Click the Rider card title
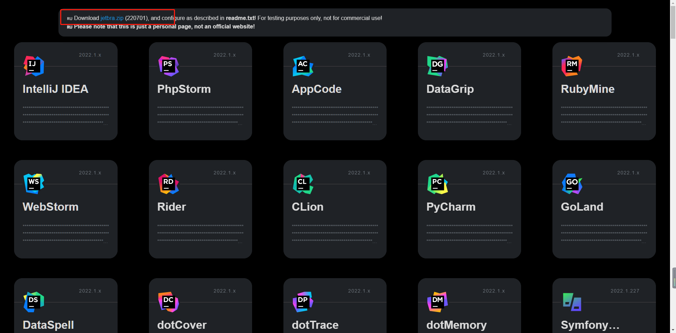Viewport: 676px width, 333px height. (171, 207)
